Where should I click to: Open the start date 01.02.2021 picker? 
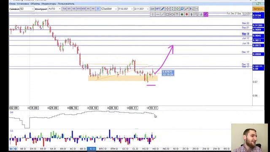pos(126,8)
